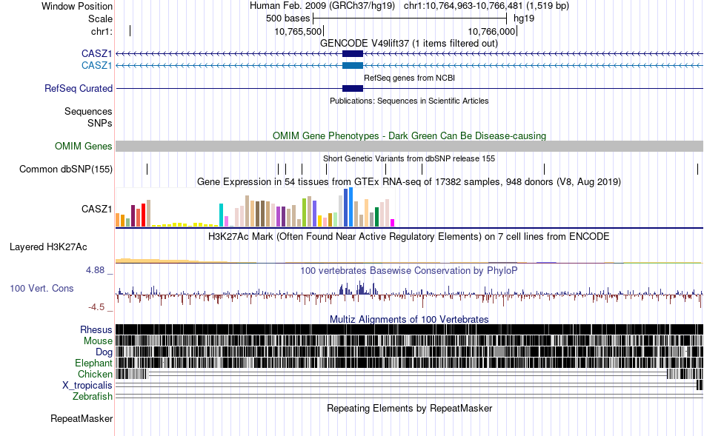Click the Elephant alignment label
This screenshot has width=704, height=436.
(93, 363)
